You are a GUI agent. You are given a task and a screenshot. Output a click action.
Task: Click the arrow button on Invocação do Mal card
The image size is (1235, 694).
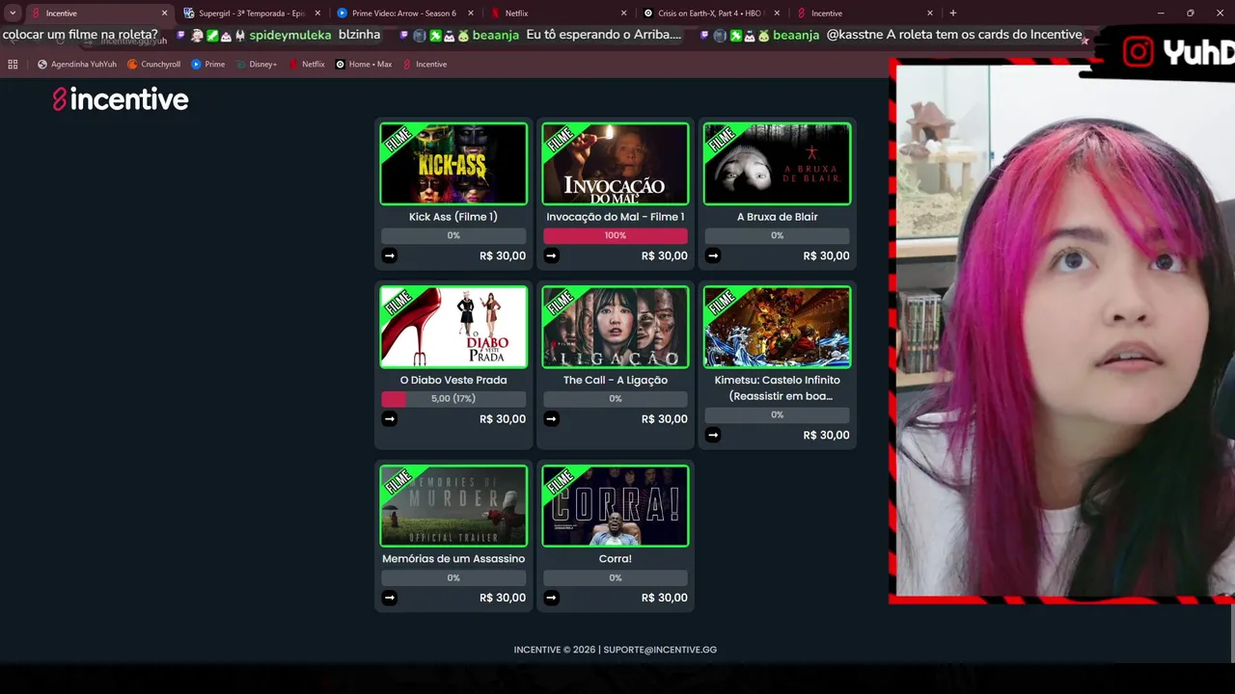[x=551, y=255]
